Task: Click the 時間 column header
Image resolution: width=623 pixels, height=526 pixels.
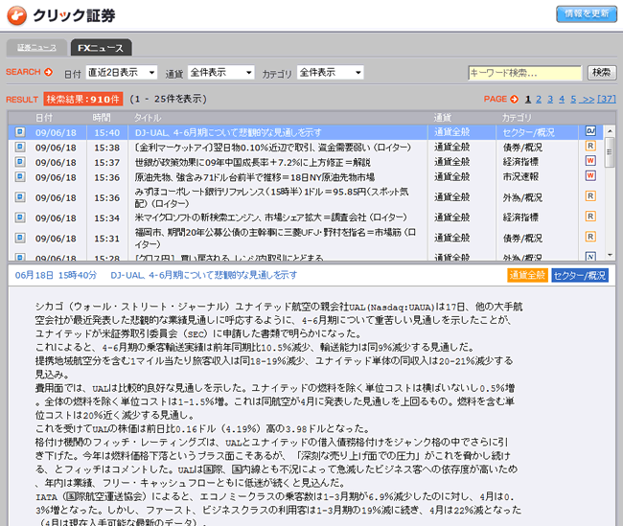Action: pos(102,118)
